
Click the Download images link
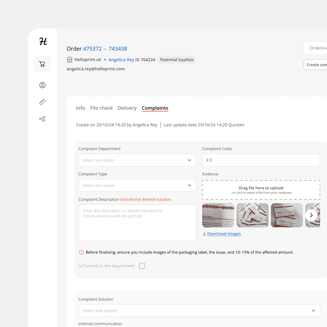224,234
